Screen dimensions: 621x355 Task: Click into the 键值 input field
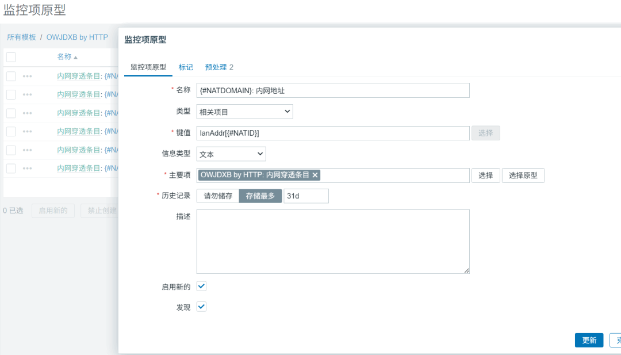click(x=332, y=133)
